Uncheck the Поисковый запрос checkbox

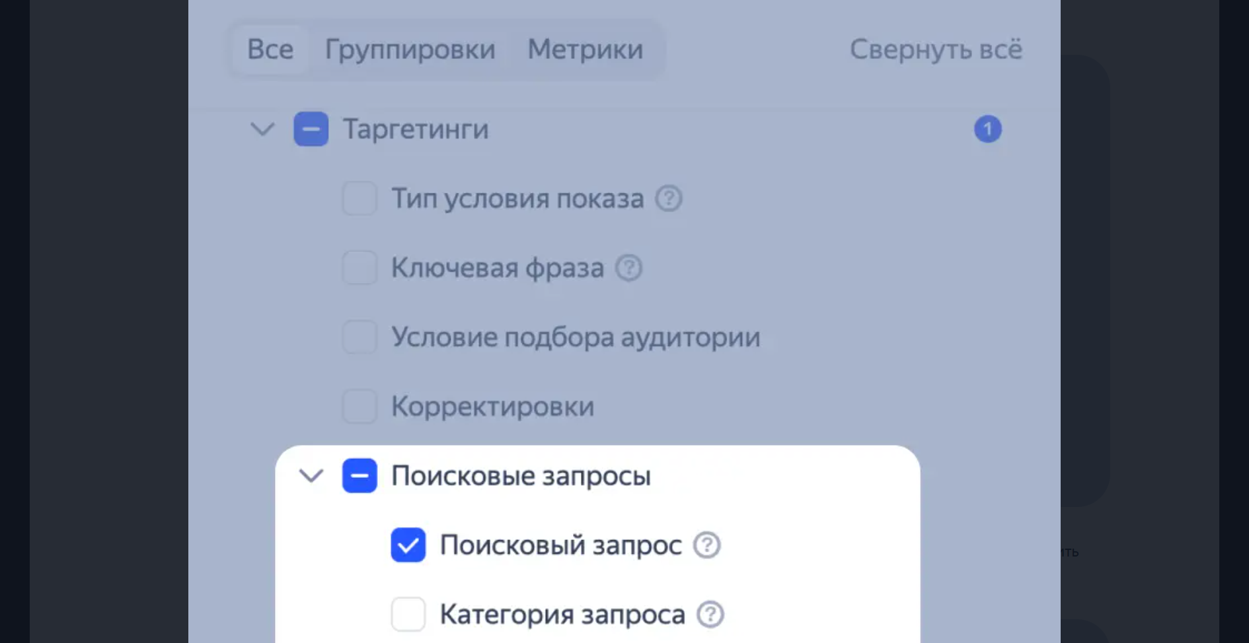click(408, 545)
